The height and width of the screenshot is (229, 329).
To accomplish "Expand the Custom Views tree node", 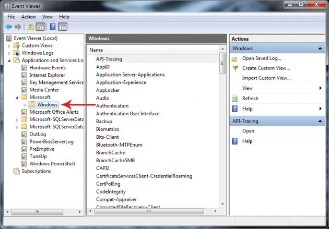I will [x=9, y=46].
